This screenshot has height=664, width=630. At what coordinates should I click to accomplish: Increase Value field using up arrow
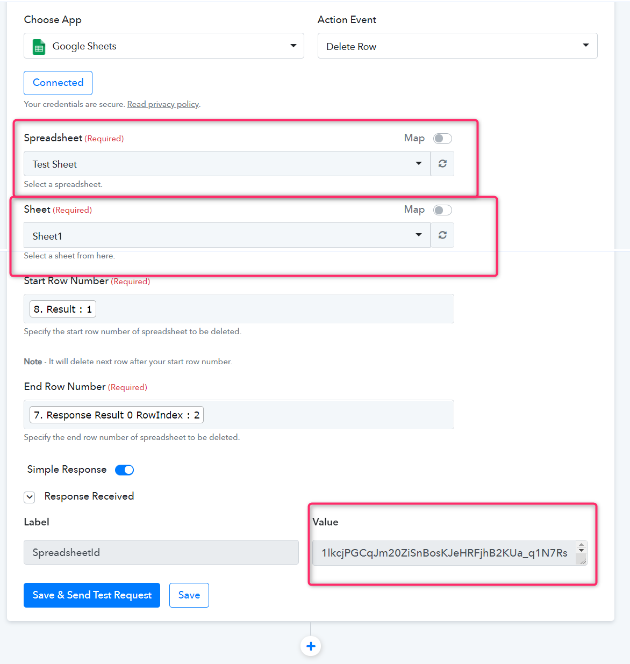point(581,545)
